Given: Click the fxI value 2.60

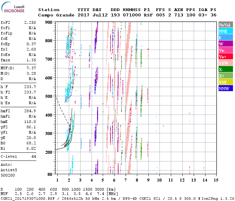Looking at the screenshot, I should click(31, 49).
